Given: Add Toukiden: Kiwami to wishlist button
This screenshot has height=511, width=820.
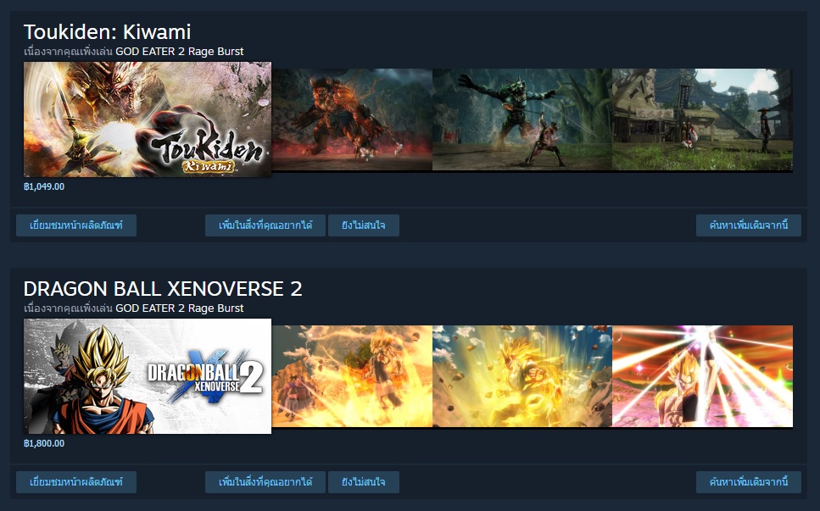Looking at the screenshot, I should [265, 225].
